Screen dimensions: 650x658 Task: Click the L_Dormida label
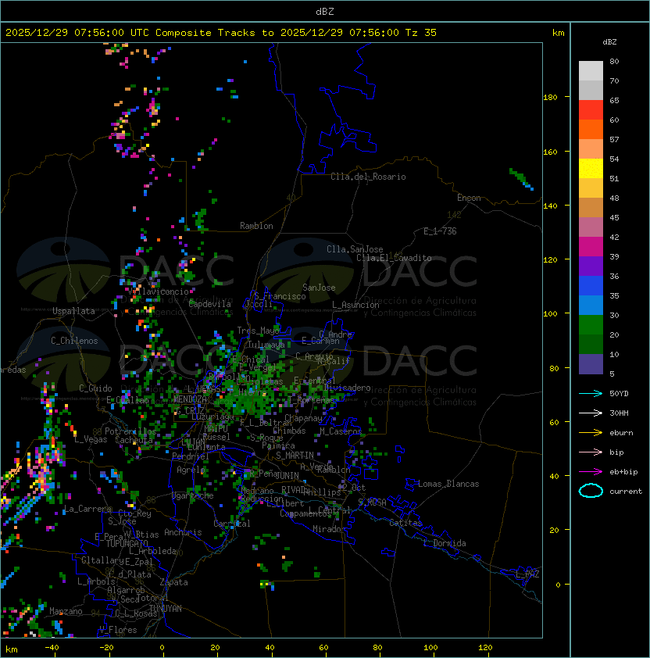445,543
